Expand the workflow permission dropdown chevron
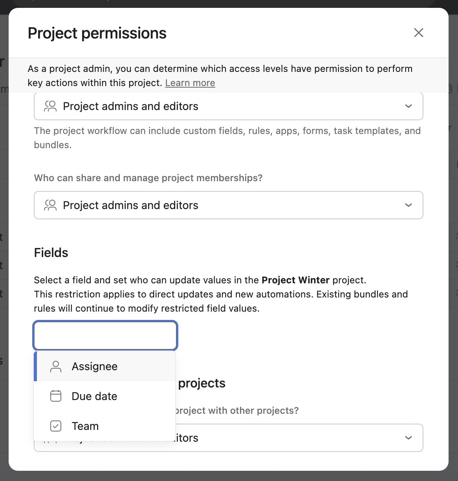This screenshot has width=458, height=481. pos(409,106)
